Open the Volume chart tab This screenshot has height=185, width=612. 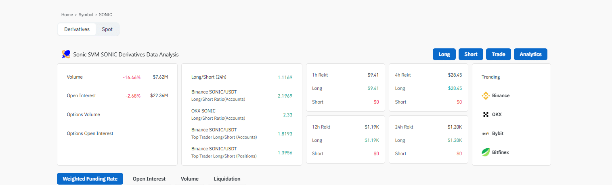[190, 179]
